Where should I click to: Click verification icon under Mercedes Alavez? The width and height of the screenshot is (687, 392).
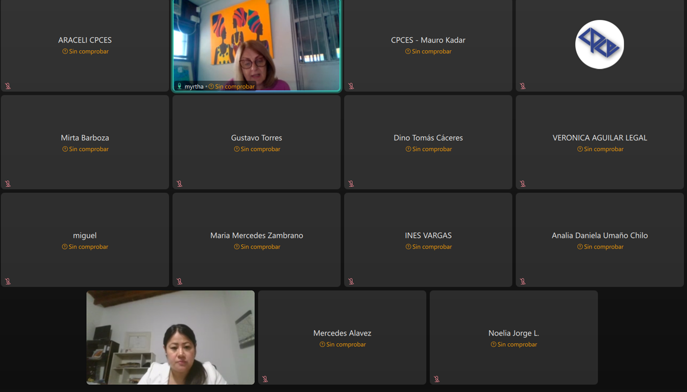click(x=322, y=345)
